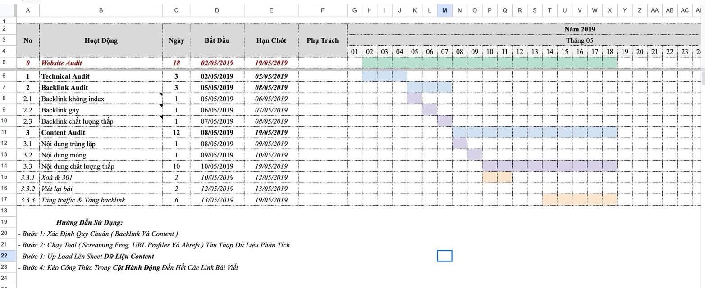
Task: Click green Website Audit Gantt bar
Action: [x=490, y=63]
